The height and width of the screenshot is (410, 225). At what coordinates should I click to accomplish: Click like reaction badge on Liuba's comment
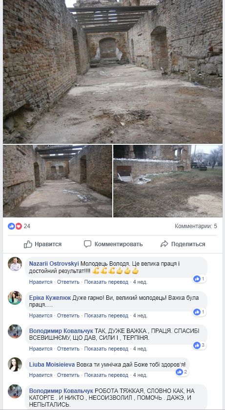[182, 372]
